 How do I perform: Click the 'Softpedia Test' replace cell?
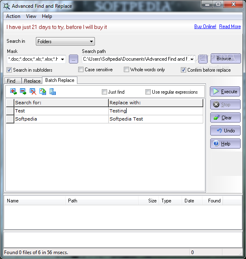tap(156, 119)
